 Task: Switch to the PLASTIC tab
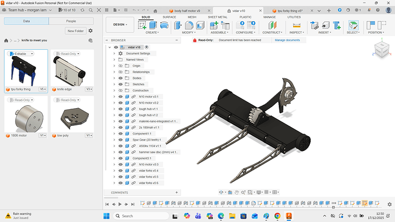[x=246, y=17]
